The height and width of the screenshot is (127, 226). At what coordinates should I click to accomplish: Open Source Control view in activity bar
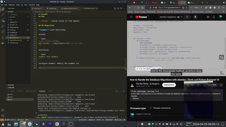coord(3,20)
